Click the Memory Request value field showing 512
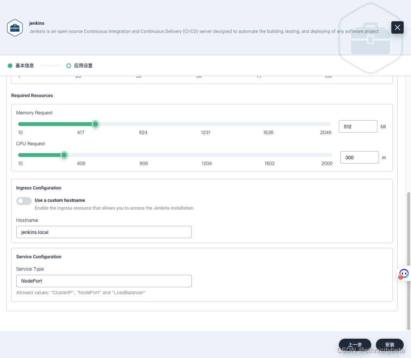The width and height of the screenshot is (411, 358). point(358,126)
